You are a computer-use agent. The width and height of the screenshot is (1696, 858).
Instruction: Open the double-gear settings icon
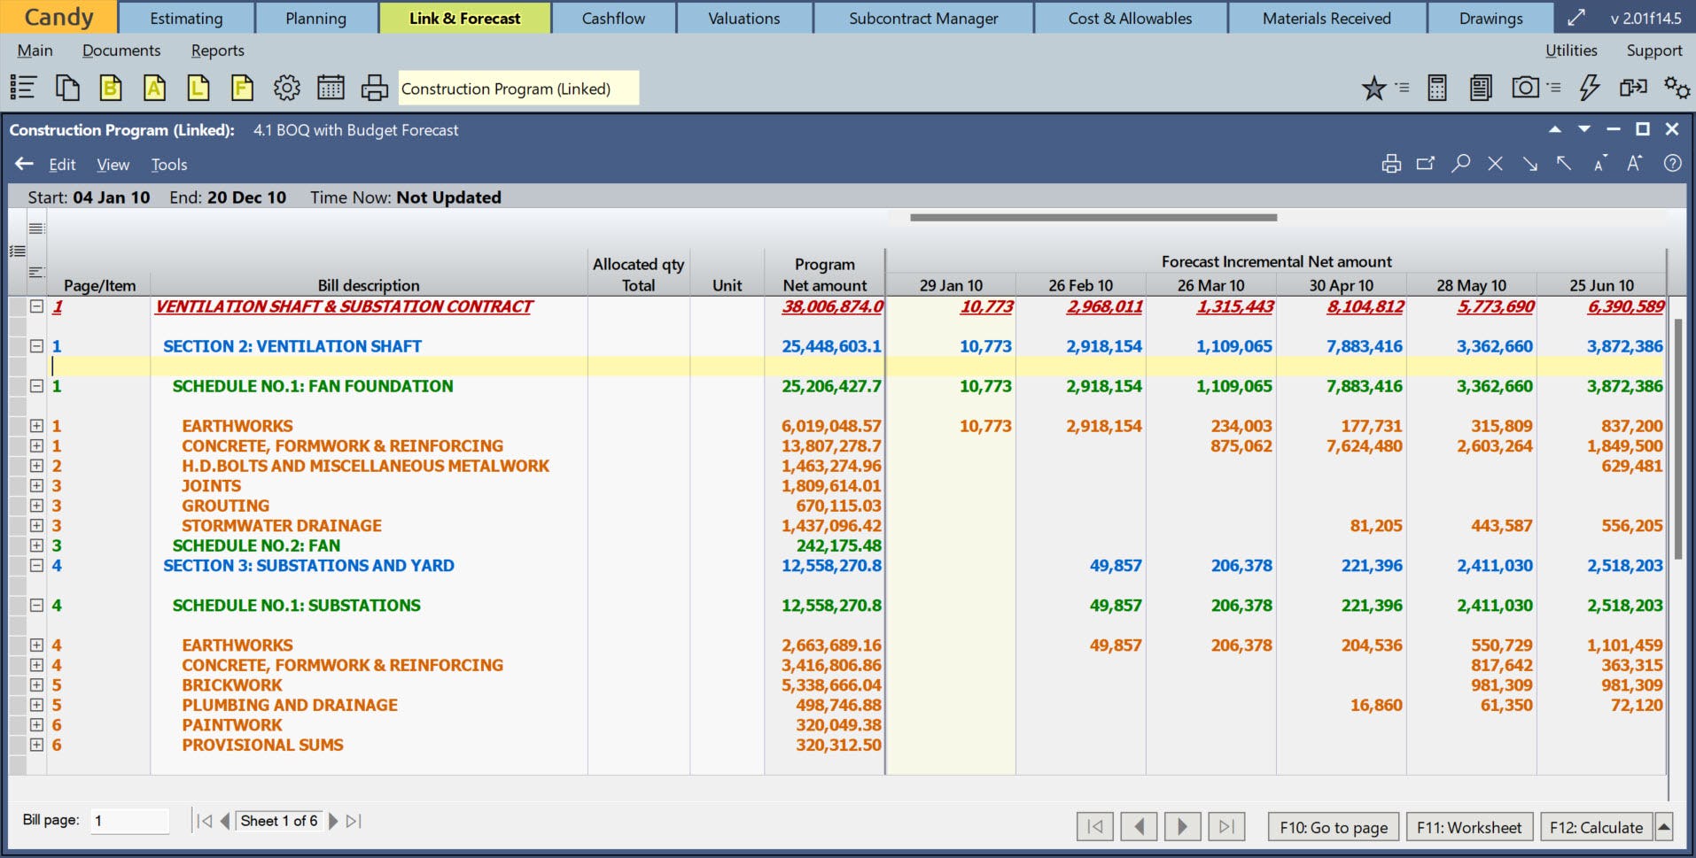coord(1677,88)
